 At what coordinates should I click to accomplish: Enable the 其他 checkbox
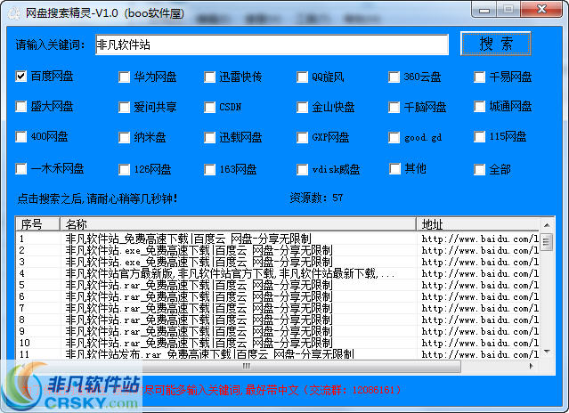click(394, 168)
